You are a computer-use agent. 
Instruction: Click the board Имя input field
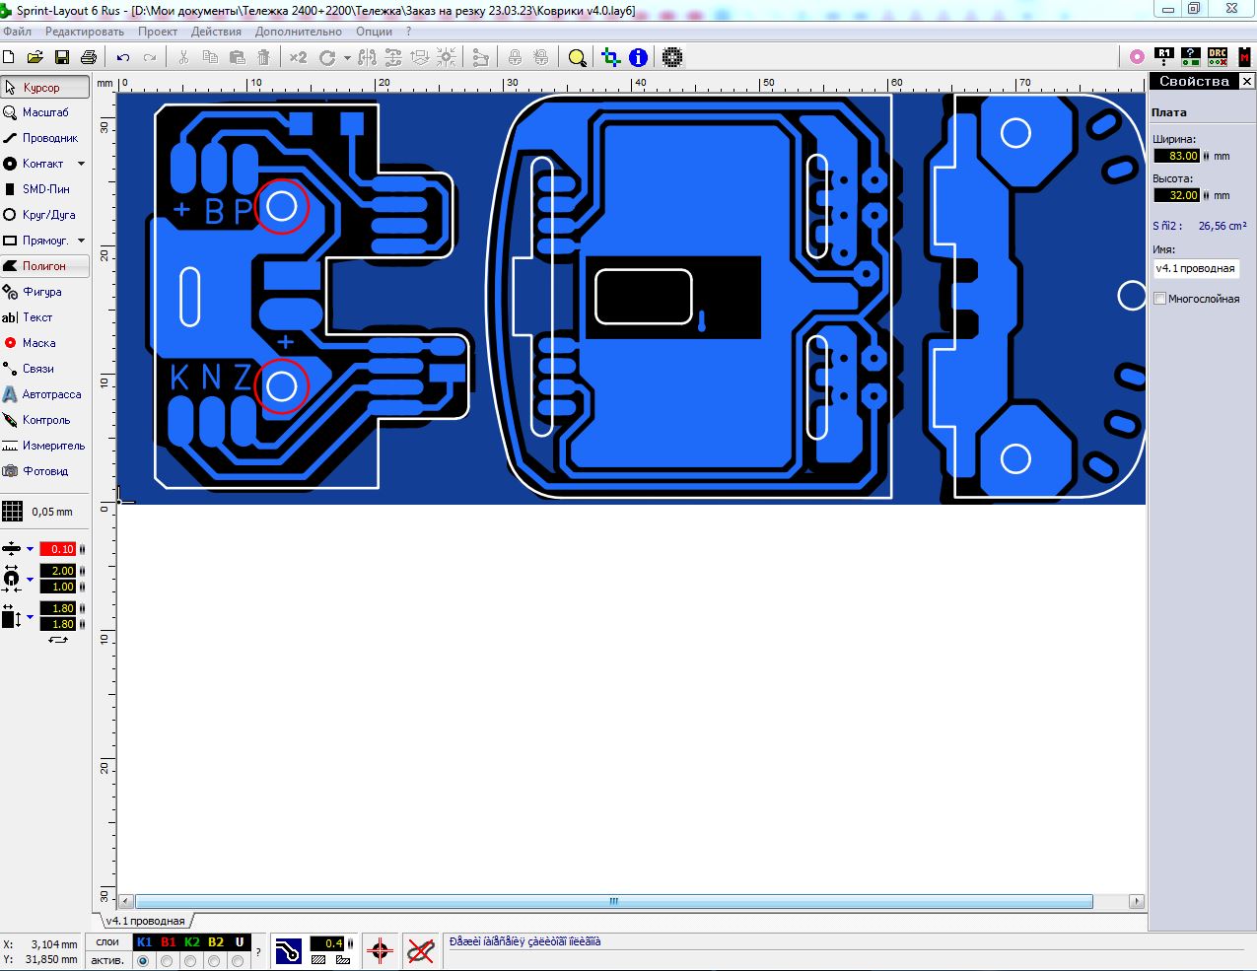point(1195,268)
